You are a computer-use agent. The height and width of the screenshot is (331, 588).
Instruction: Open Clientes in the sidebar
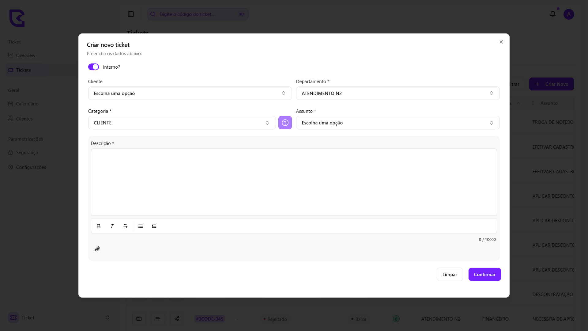tap(24, 119)
